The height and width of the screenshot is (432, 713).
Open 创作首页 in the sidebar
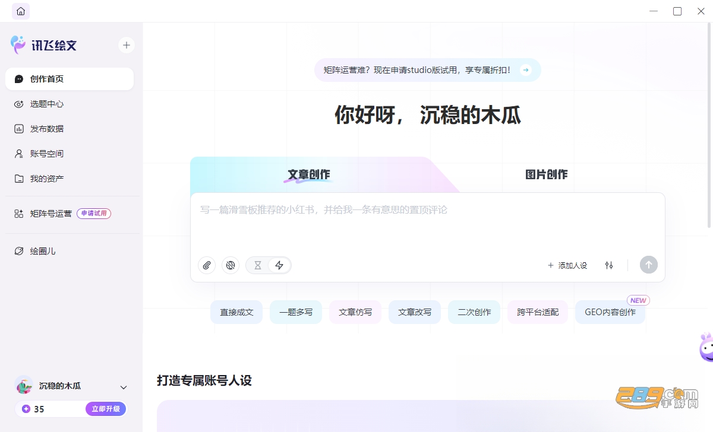pyautogui.click(x=70, y=79)
